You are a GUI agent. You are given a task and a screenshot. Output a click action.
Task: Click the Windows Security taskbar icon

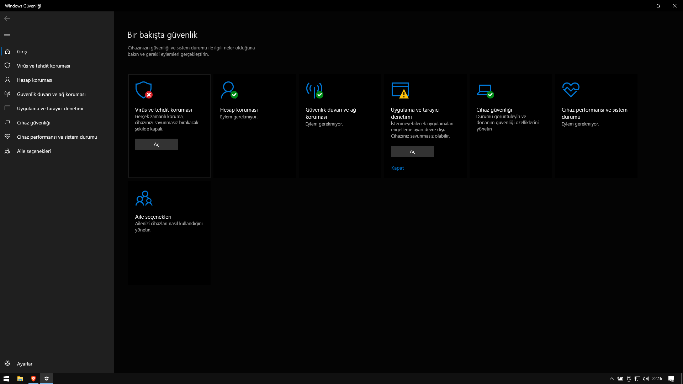[47, 379]
